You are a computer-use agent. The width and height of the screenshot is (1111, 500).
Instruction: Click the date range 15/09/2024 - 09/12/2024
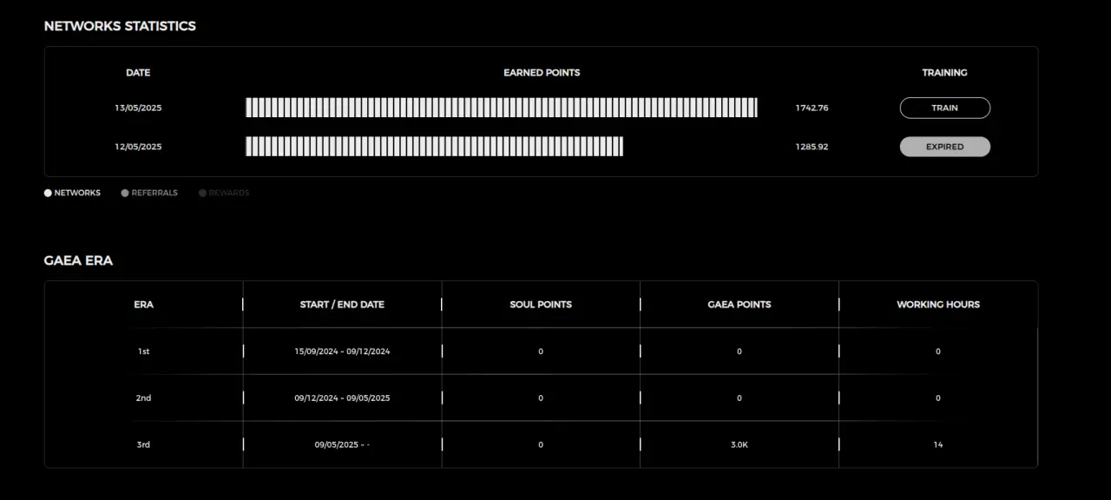click(342, 352)
